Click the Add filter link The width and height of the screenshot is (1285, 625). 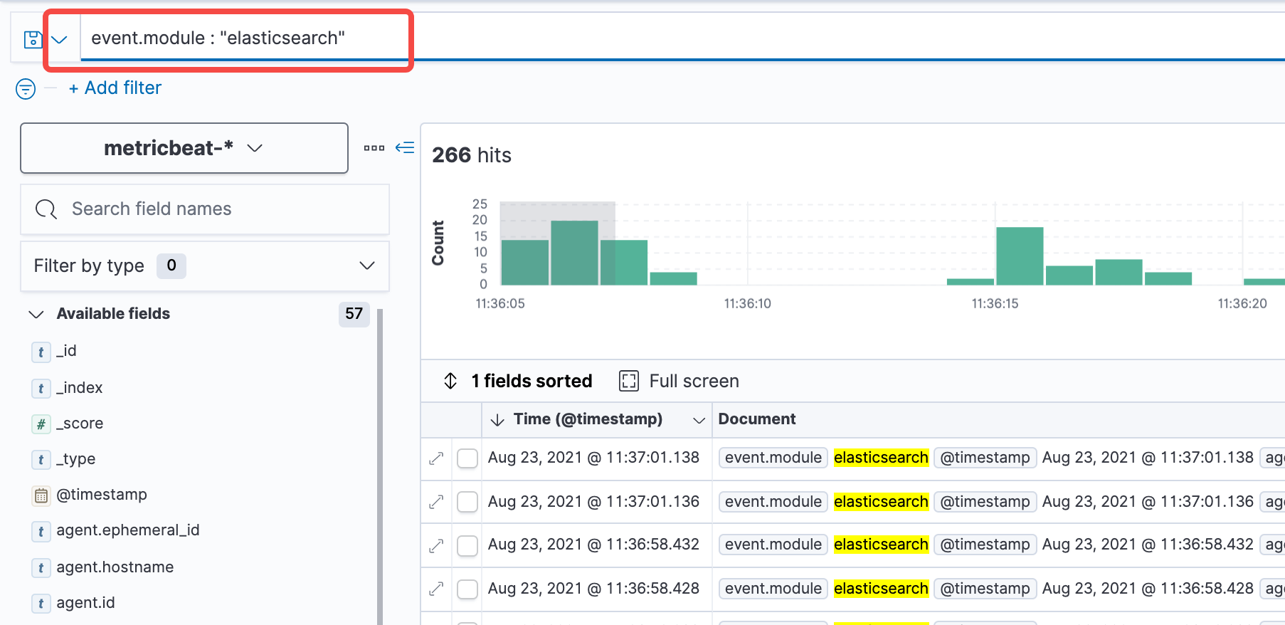point(115,88)
